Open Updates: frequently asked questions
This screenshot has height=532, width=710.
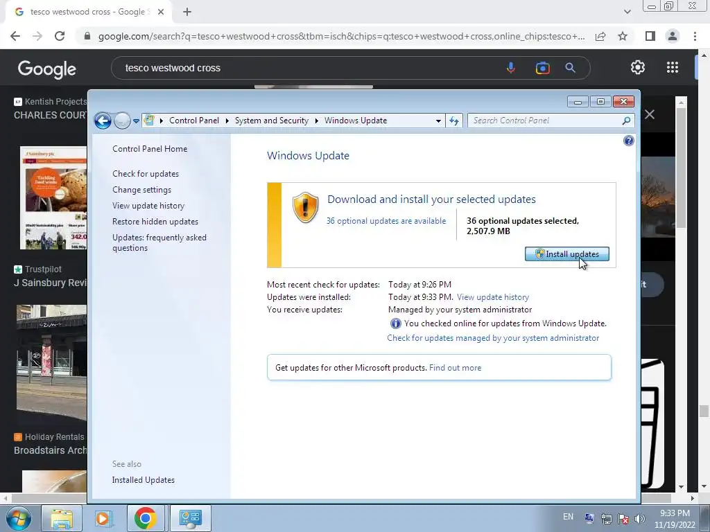159,242
